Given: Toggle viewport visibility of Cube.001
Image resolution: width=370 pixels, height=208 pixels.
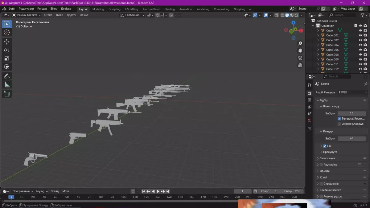Looking at the screenshot, I should (x=360, y=35).
